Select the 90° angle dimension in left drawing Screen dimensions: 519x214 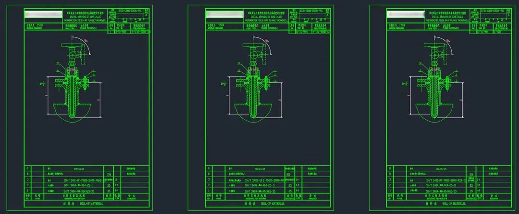(x=86, y=40)
